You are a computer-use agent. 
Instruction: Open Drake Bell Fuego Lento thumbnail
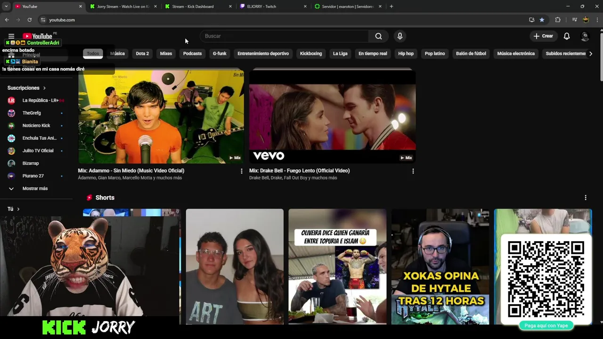tap(332, 116)
